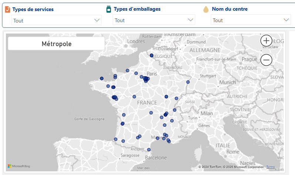Select the data point south of Andorre
The height and width of the screenshot is (175, 295).
point(149,150)
